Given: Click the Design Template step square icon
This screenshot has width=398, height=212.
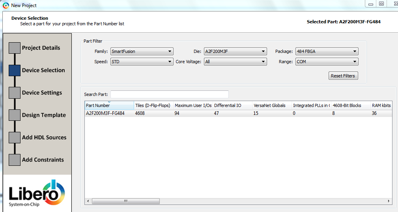Looking at the screenshot, I should click(x=15, y=115).
